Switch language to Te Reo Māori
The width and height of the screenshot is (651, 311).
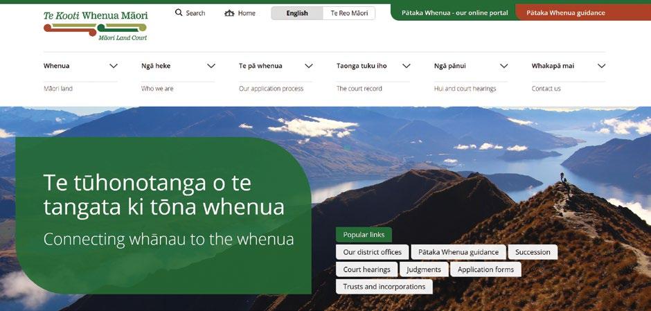coord(349,13)
